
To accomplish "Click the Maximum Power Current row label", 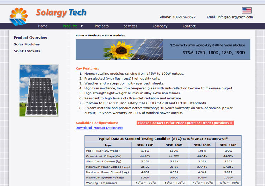I will point(107,172).
